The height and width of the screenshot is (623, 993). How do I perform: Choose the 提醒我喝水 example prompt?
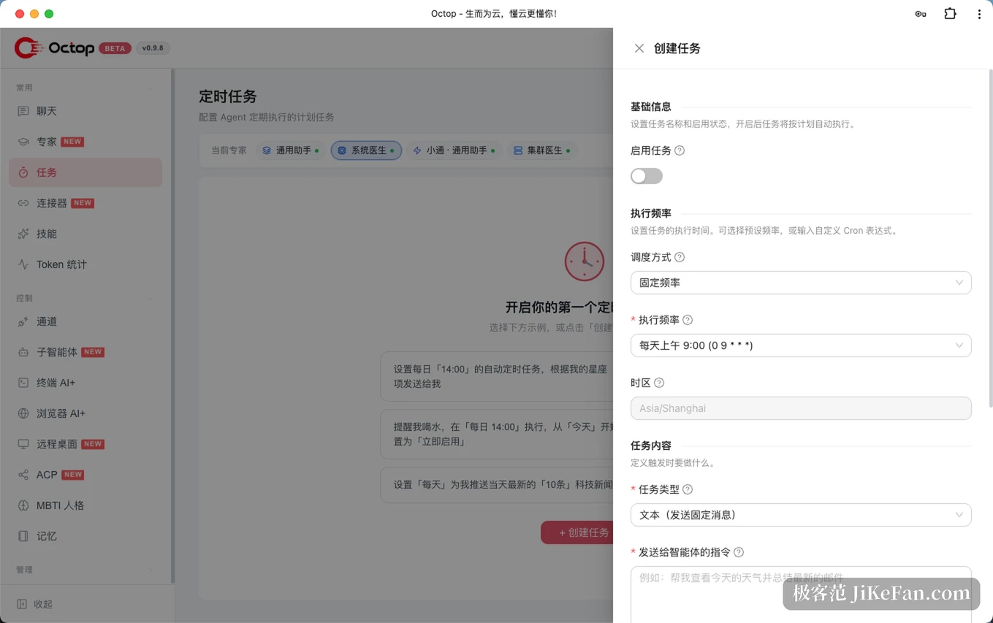click(497, 434)
